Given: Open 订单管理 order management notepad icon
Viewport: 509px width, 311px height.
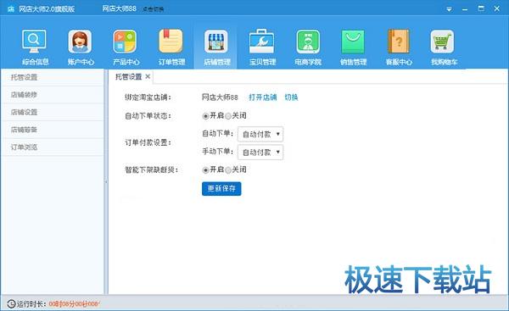Looking at the screenshot, I should click(171, 42).
